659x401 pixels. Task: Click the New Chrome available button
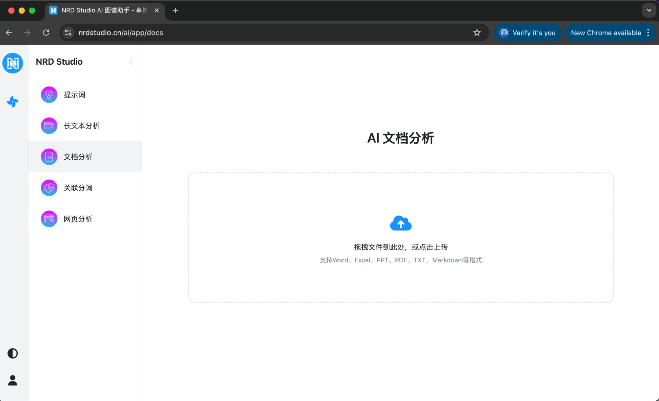[x=606, y=33]
